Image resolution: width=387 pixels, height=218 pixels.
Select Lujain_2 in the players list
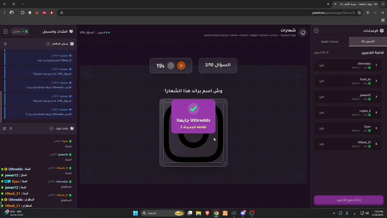click(x=348, y=112)
